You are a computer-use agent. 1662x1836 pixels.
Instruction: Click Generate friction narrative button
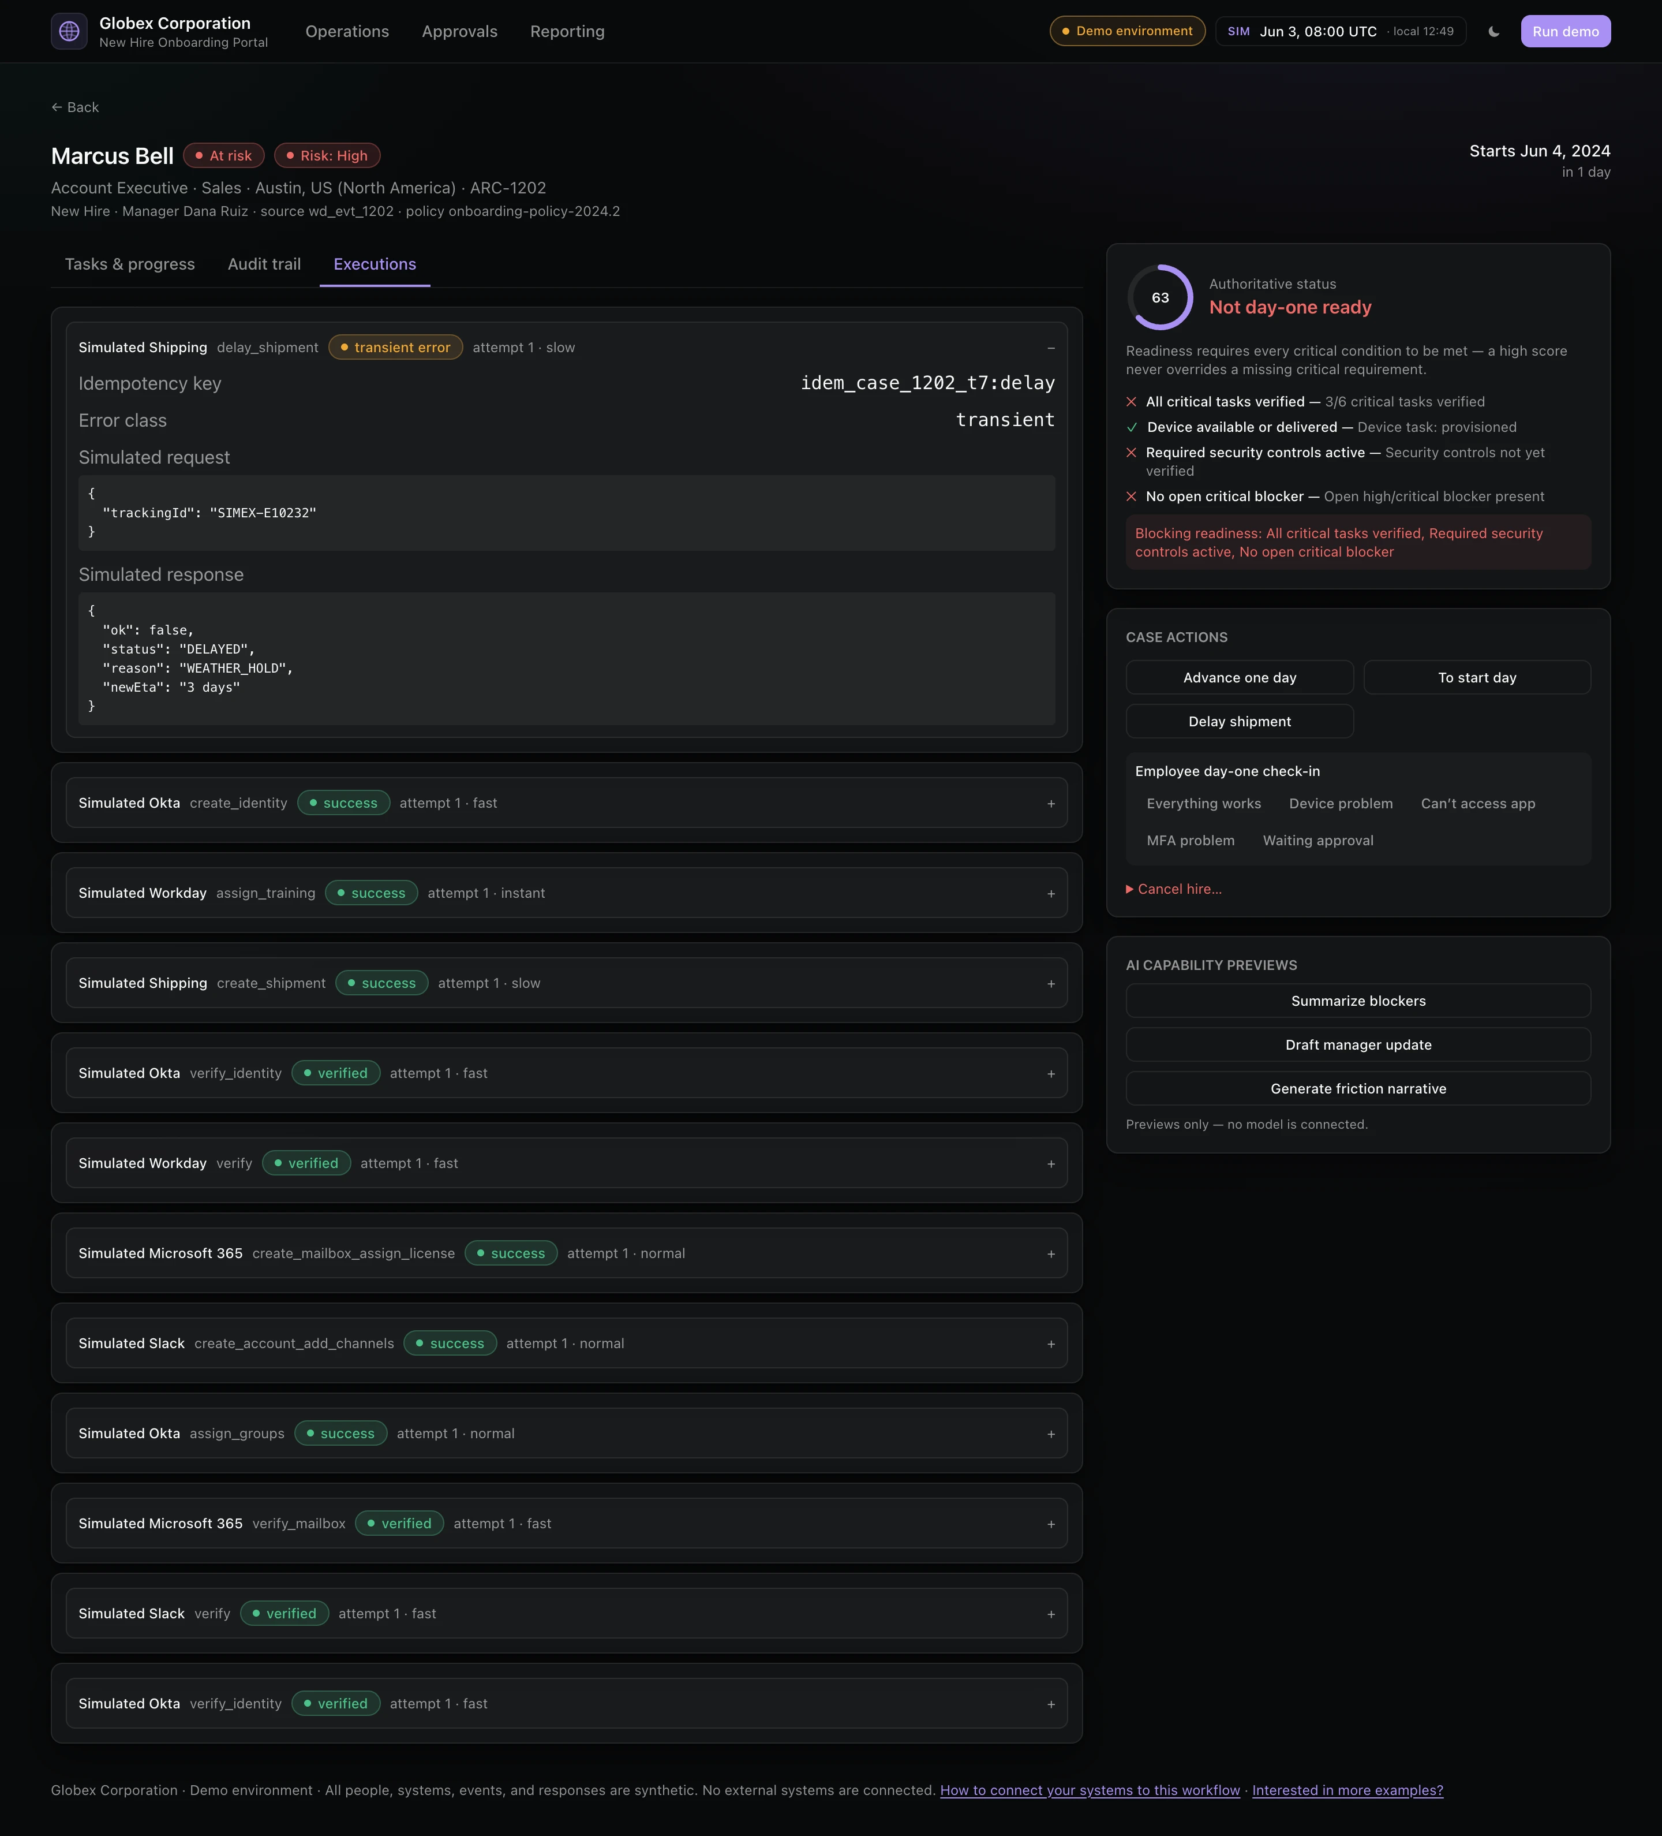coord(1358,1088)
